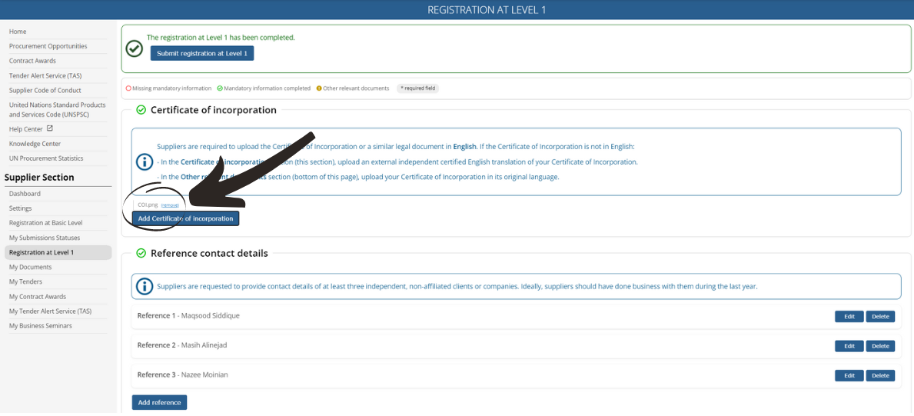
Task: Click the COI.png file name
Action: point(148,205)
